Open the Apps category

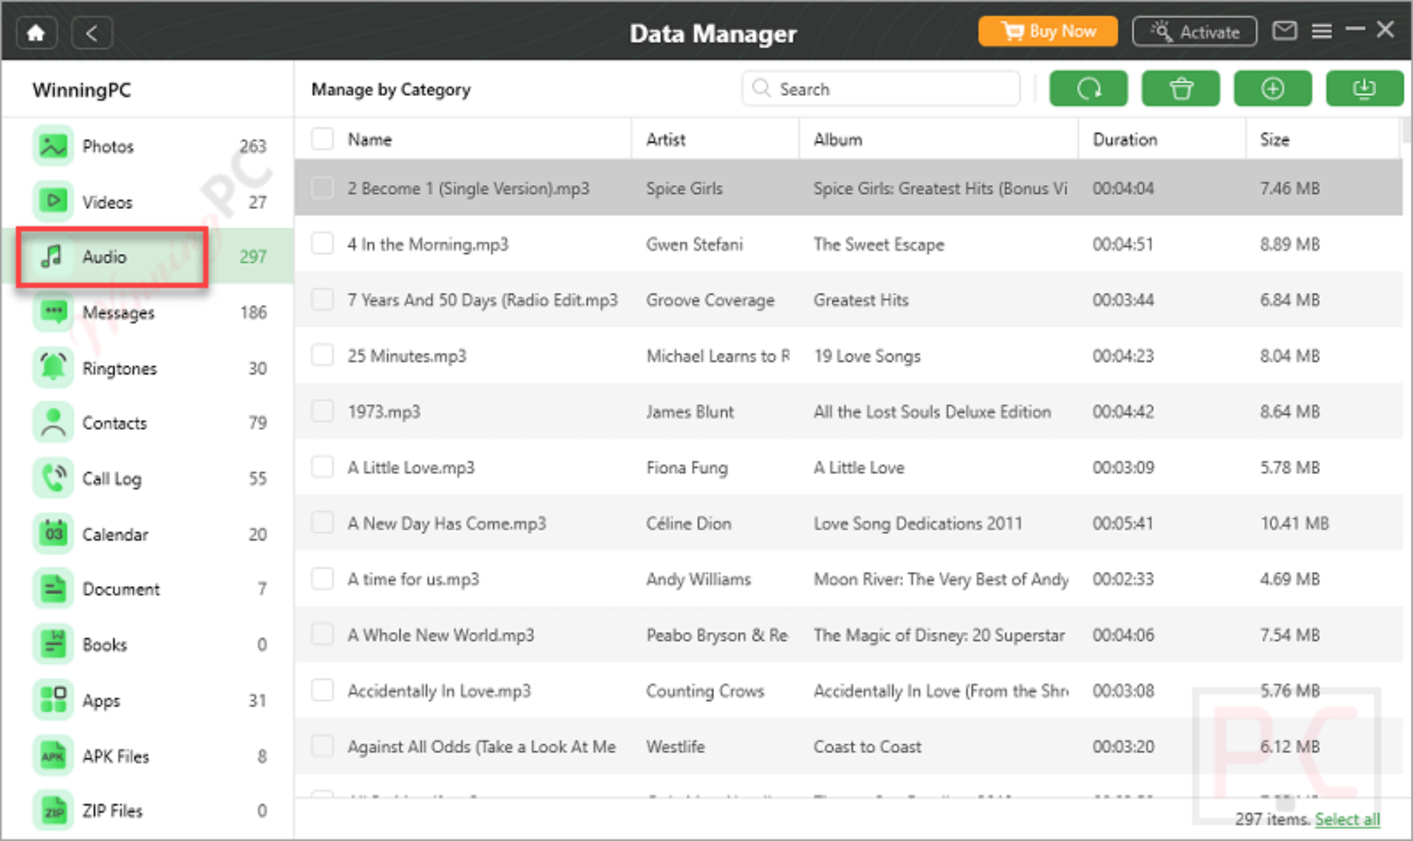point(148,700)
